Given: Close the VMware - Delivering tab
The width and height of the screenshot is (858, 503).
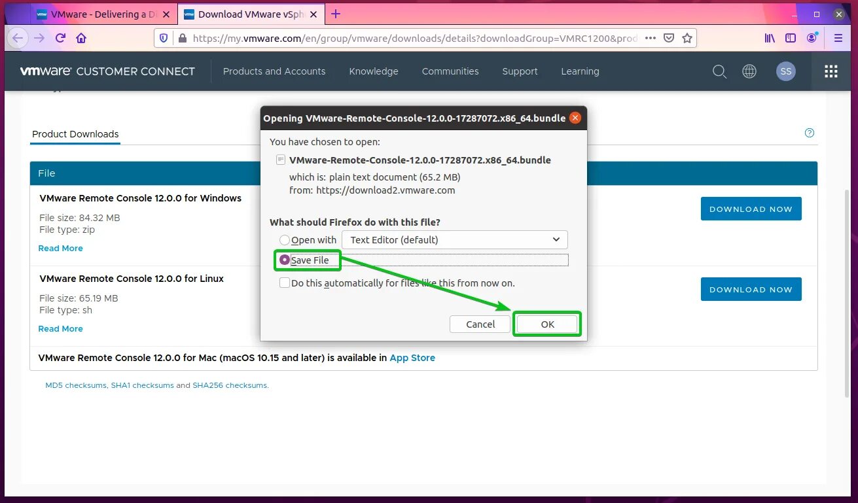Looking at the screenshot, I should [x=166, y=14].
